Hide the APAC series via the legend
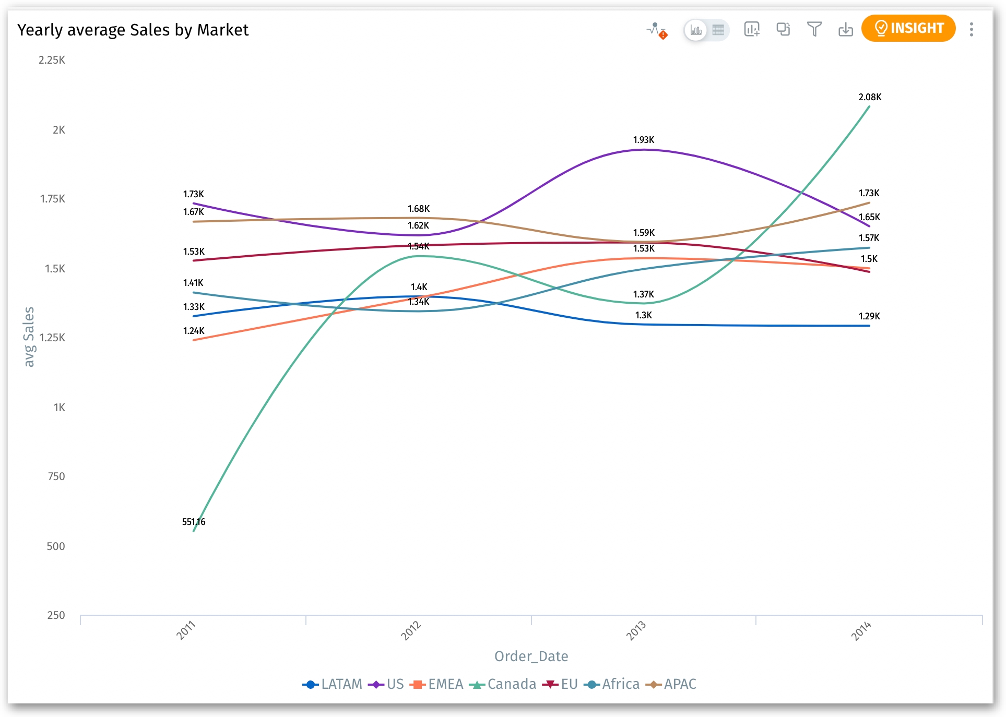Viewport: 1006px width, 717px height. pos(671,684)
